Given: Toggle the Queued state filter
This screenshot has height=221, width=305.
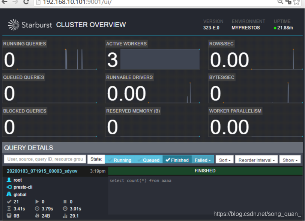Looking at the screenshot, I should click(148, 160).
